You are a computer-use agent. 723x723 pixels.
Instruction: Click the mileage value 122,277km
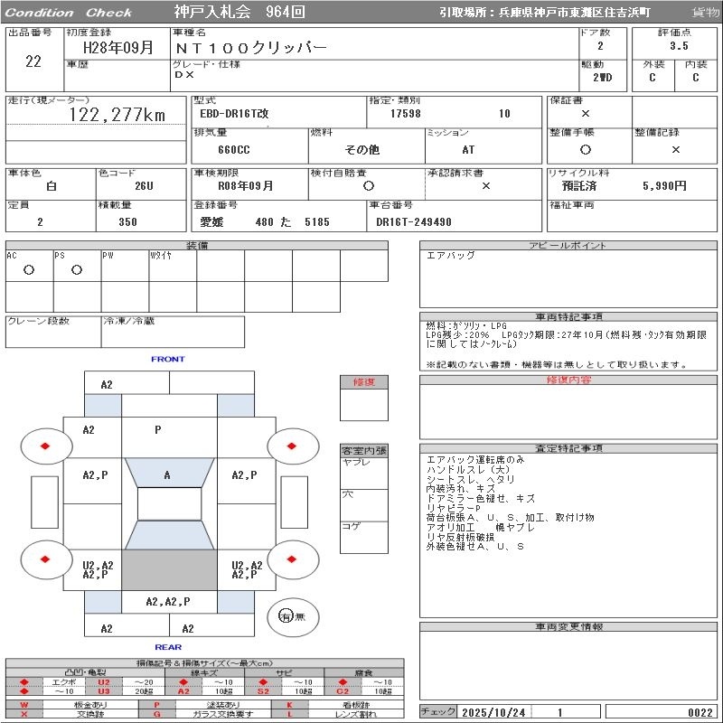[x=117, y=115]
